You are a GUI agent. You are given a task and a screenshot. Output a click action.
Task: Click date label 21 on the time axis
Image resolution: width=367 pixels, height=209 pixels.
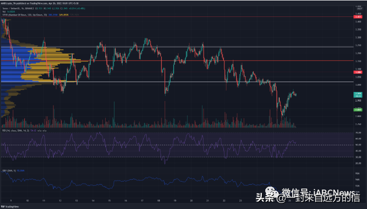[207, 201]
